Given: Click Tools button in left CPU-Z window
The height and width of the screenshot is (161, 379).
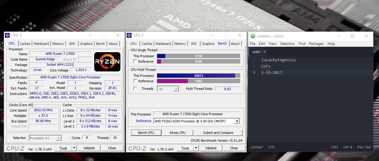Looking at the screenshot, I should click(63, 148).
